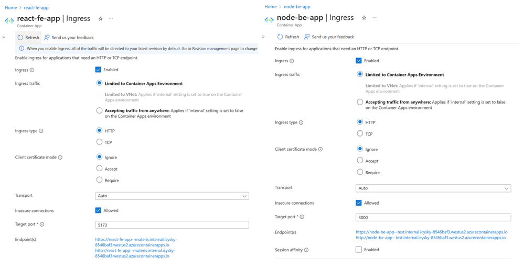Viewport: 524px width, 269px height.
Task: Click Refresh in the node-be-app pane
Action: [288, 37]
